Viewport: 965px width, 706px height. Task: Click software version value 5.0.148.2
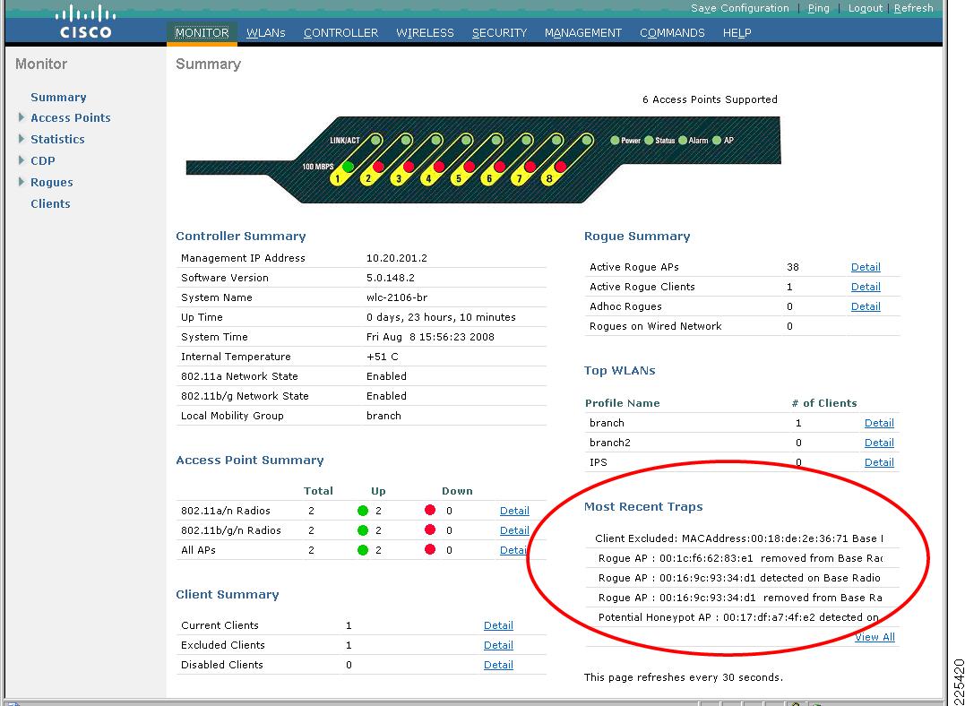click(x=391, y=278)
